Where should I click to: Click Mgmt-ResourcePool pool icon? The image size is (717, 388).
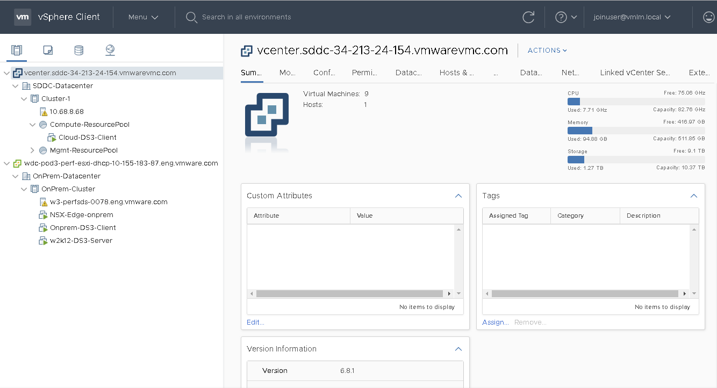(43, 150)
